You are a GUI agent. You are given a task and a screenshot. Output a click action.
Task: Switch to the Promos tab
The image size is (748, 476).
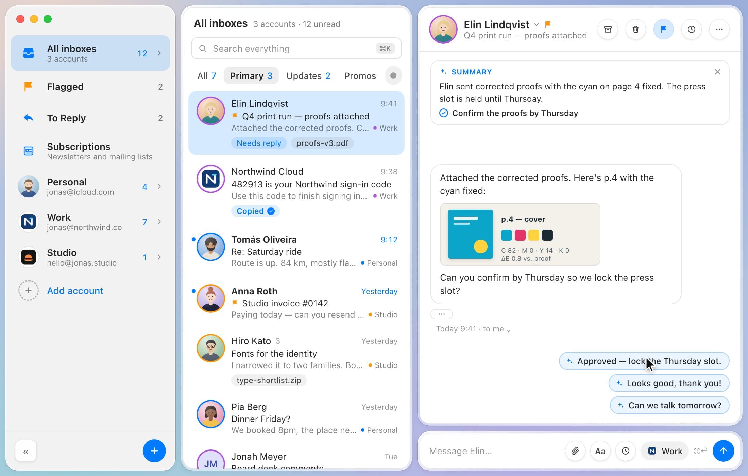[360, 75]
